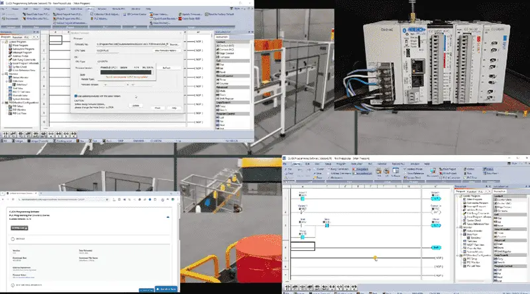Click the Refresh button in firmware dialog
Viewport: 530px width, 294px height.
(x=166, y=68)
